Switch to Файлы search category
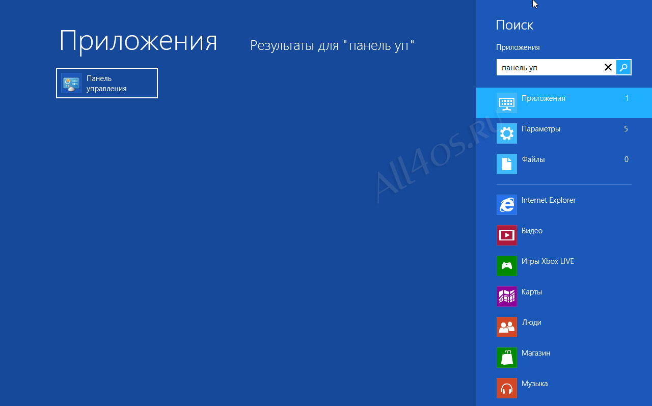The height and width of the screenshot is (406, 652). pos(564,164)
